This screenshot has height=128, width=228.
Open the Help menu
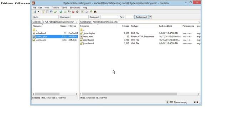click(x=85, y=8)
